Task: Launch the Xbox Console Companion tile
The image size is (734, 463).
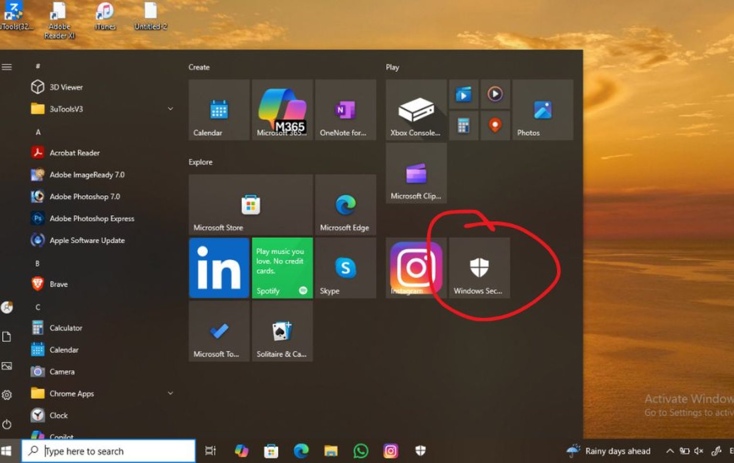Action: (415, 109)
